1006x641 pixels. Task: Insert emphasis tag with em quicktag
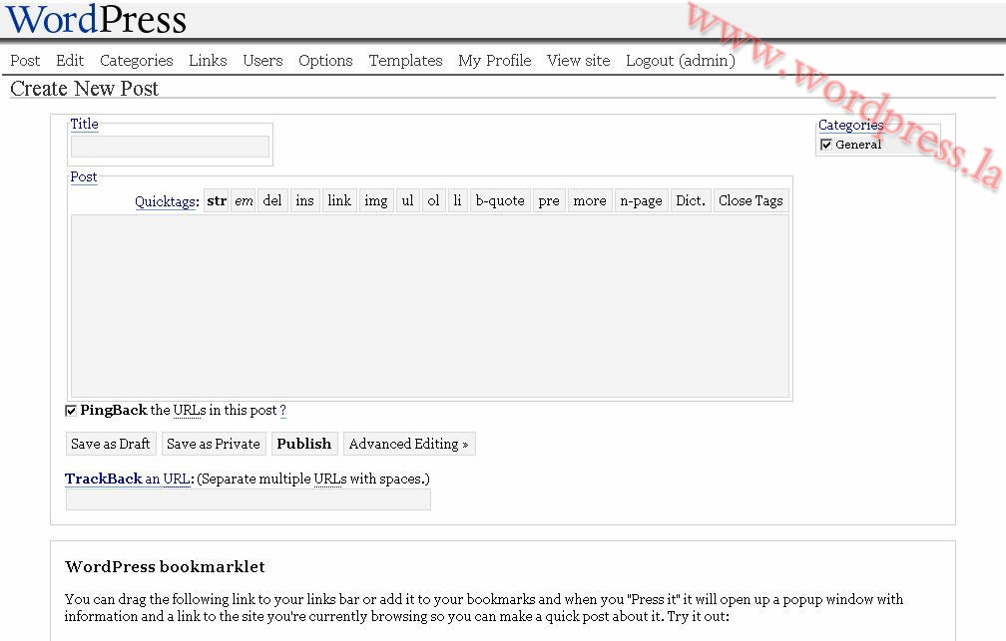[x=244, y=200]
